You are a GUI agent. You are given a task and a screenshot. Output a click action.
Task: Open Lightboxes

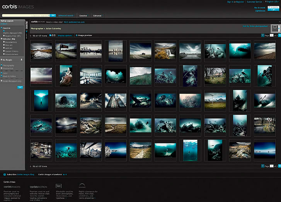260,11
